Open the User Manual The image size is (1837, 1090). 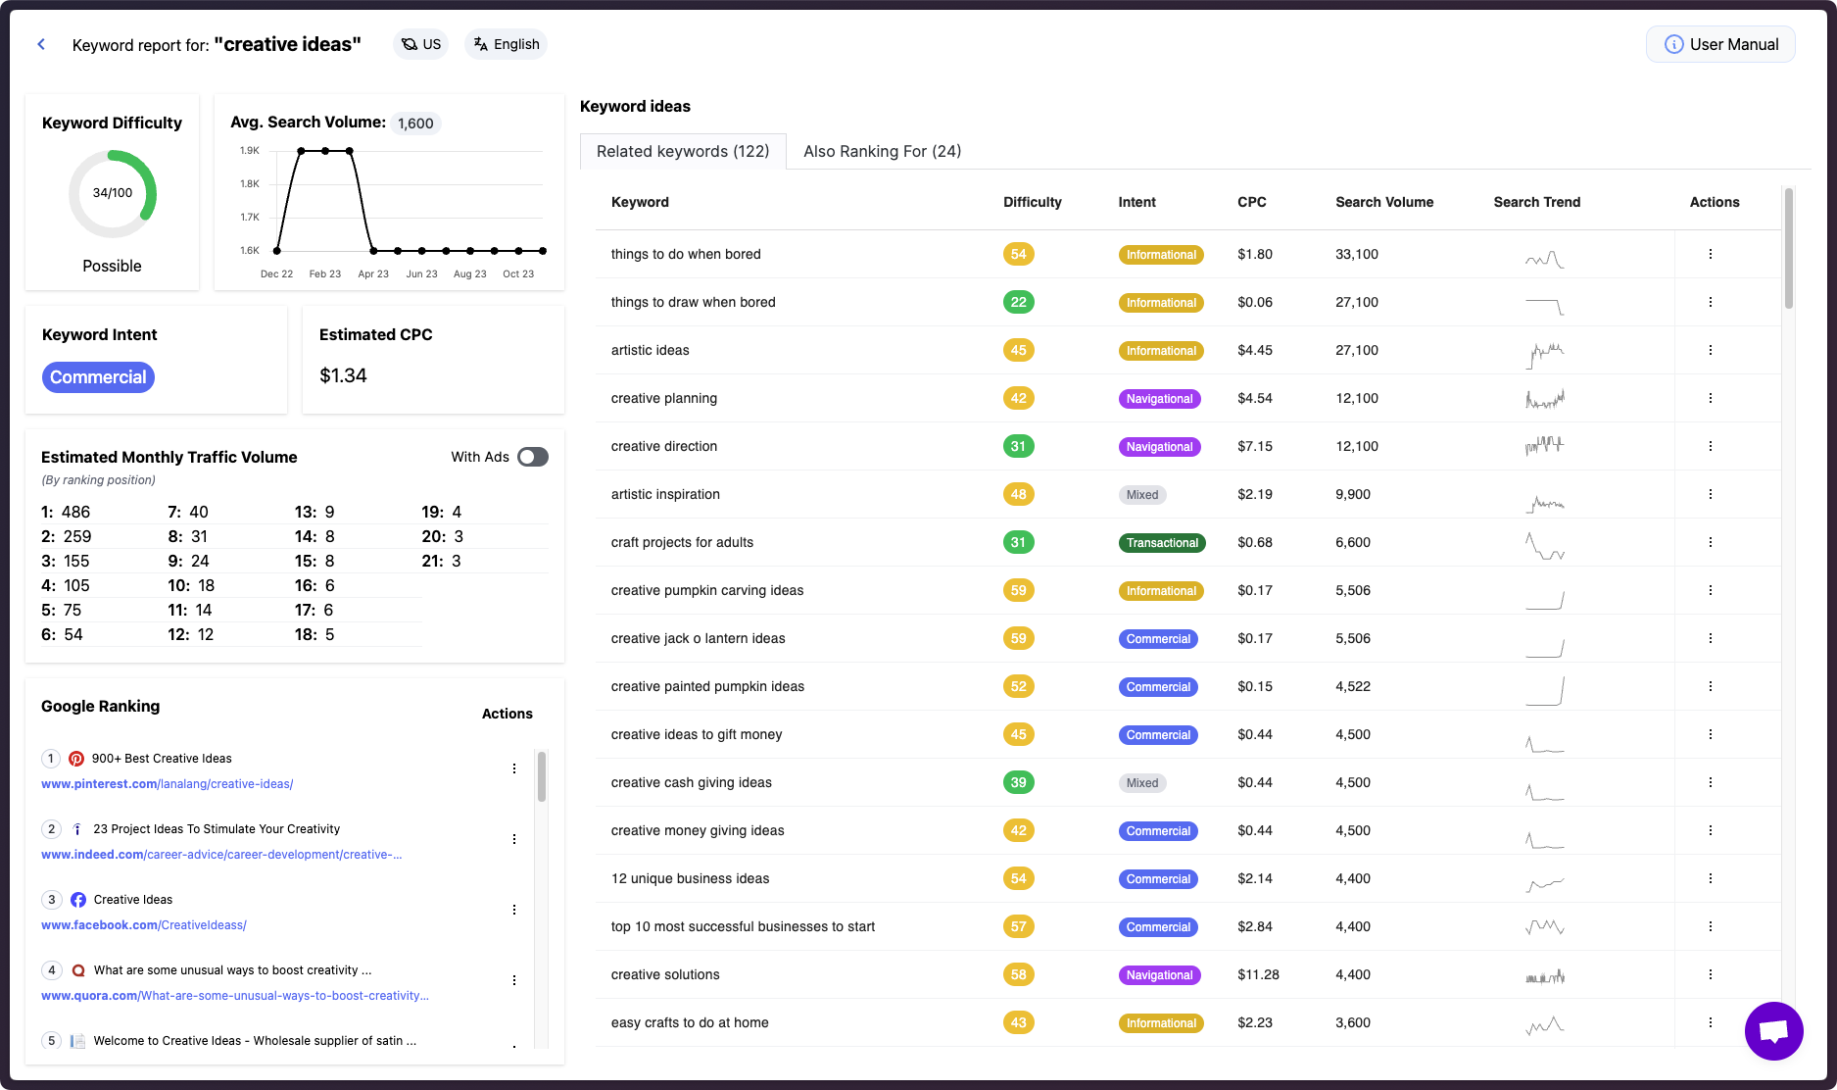[1720, 44]
